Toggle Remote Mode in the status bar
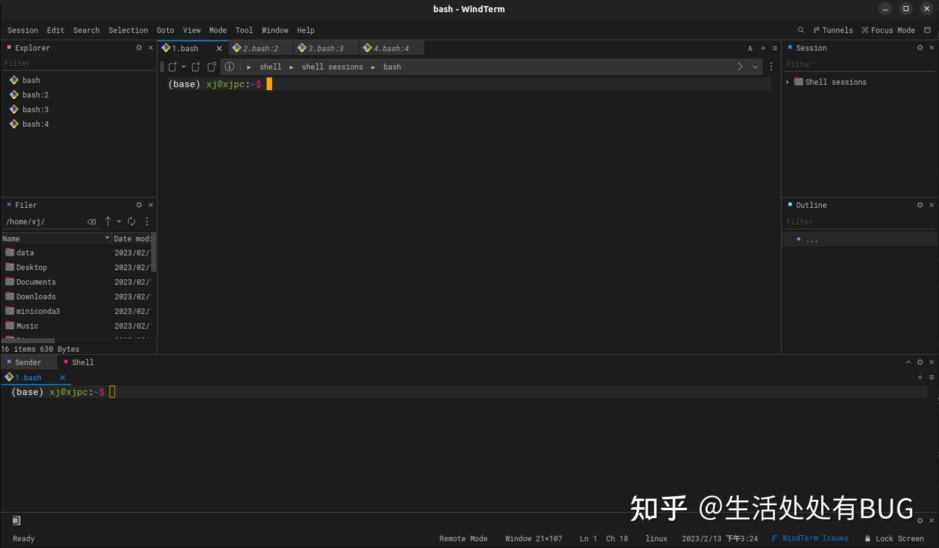939x548 pixels. coord(463,538)
